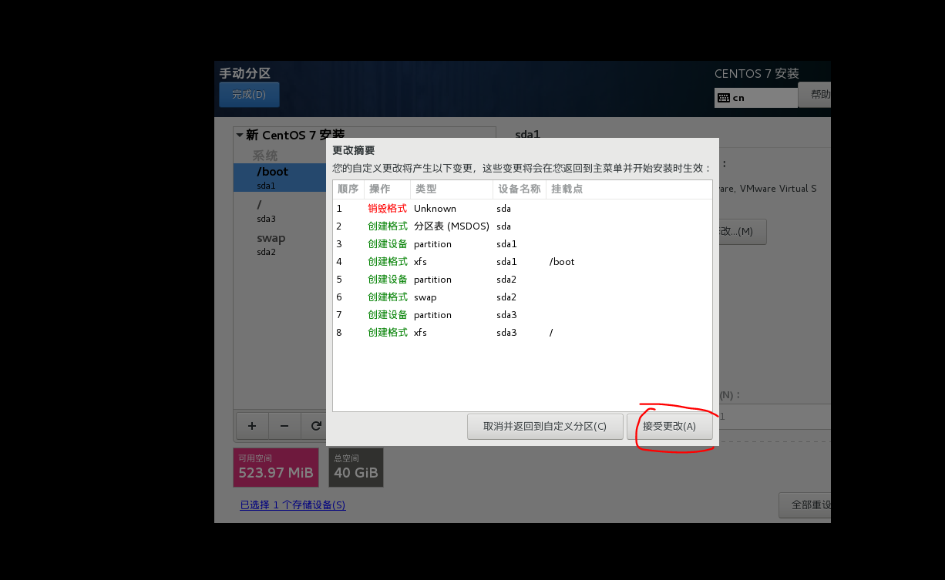Viewport: 945px width, 580px height.
Task: Collapse the 新 CentOS 7 安装 tree
Action: coord(240,135)
